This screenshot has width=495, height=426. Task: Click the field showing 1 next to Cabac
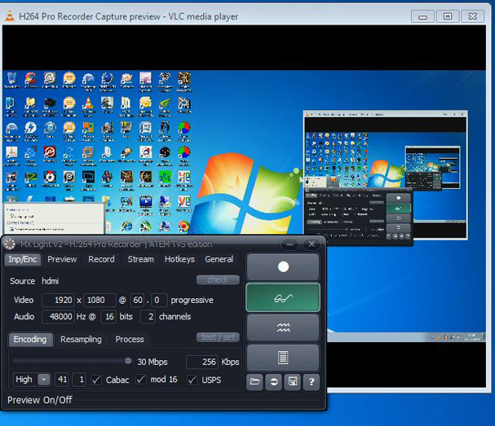(x=79, y=380)
